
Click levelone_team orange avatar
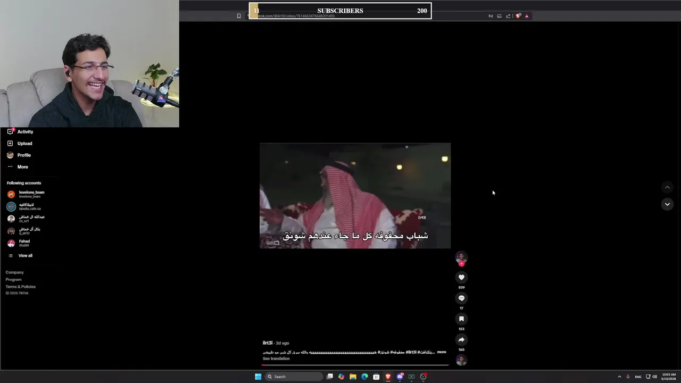click(x=11, y=194)
